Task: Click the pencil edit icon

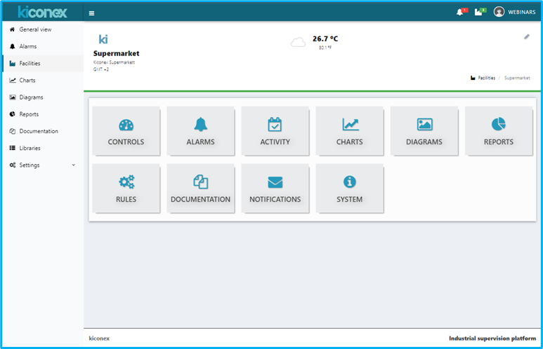Action: (x=527, y=36)
